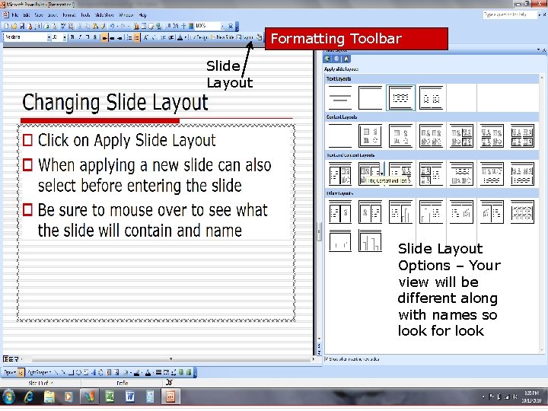548x411 pixels.
Task: Click the Undo arrow icon
Action: [x=112, y=26]
